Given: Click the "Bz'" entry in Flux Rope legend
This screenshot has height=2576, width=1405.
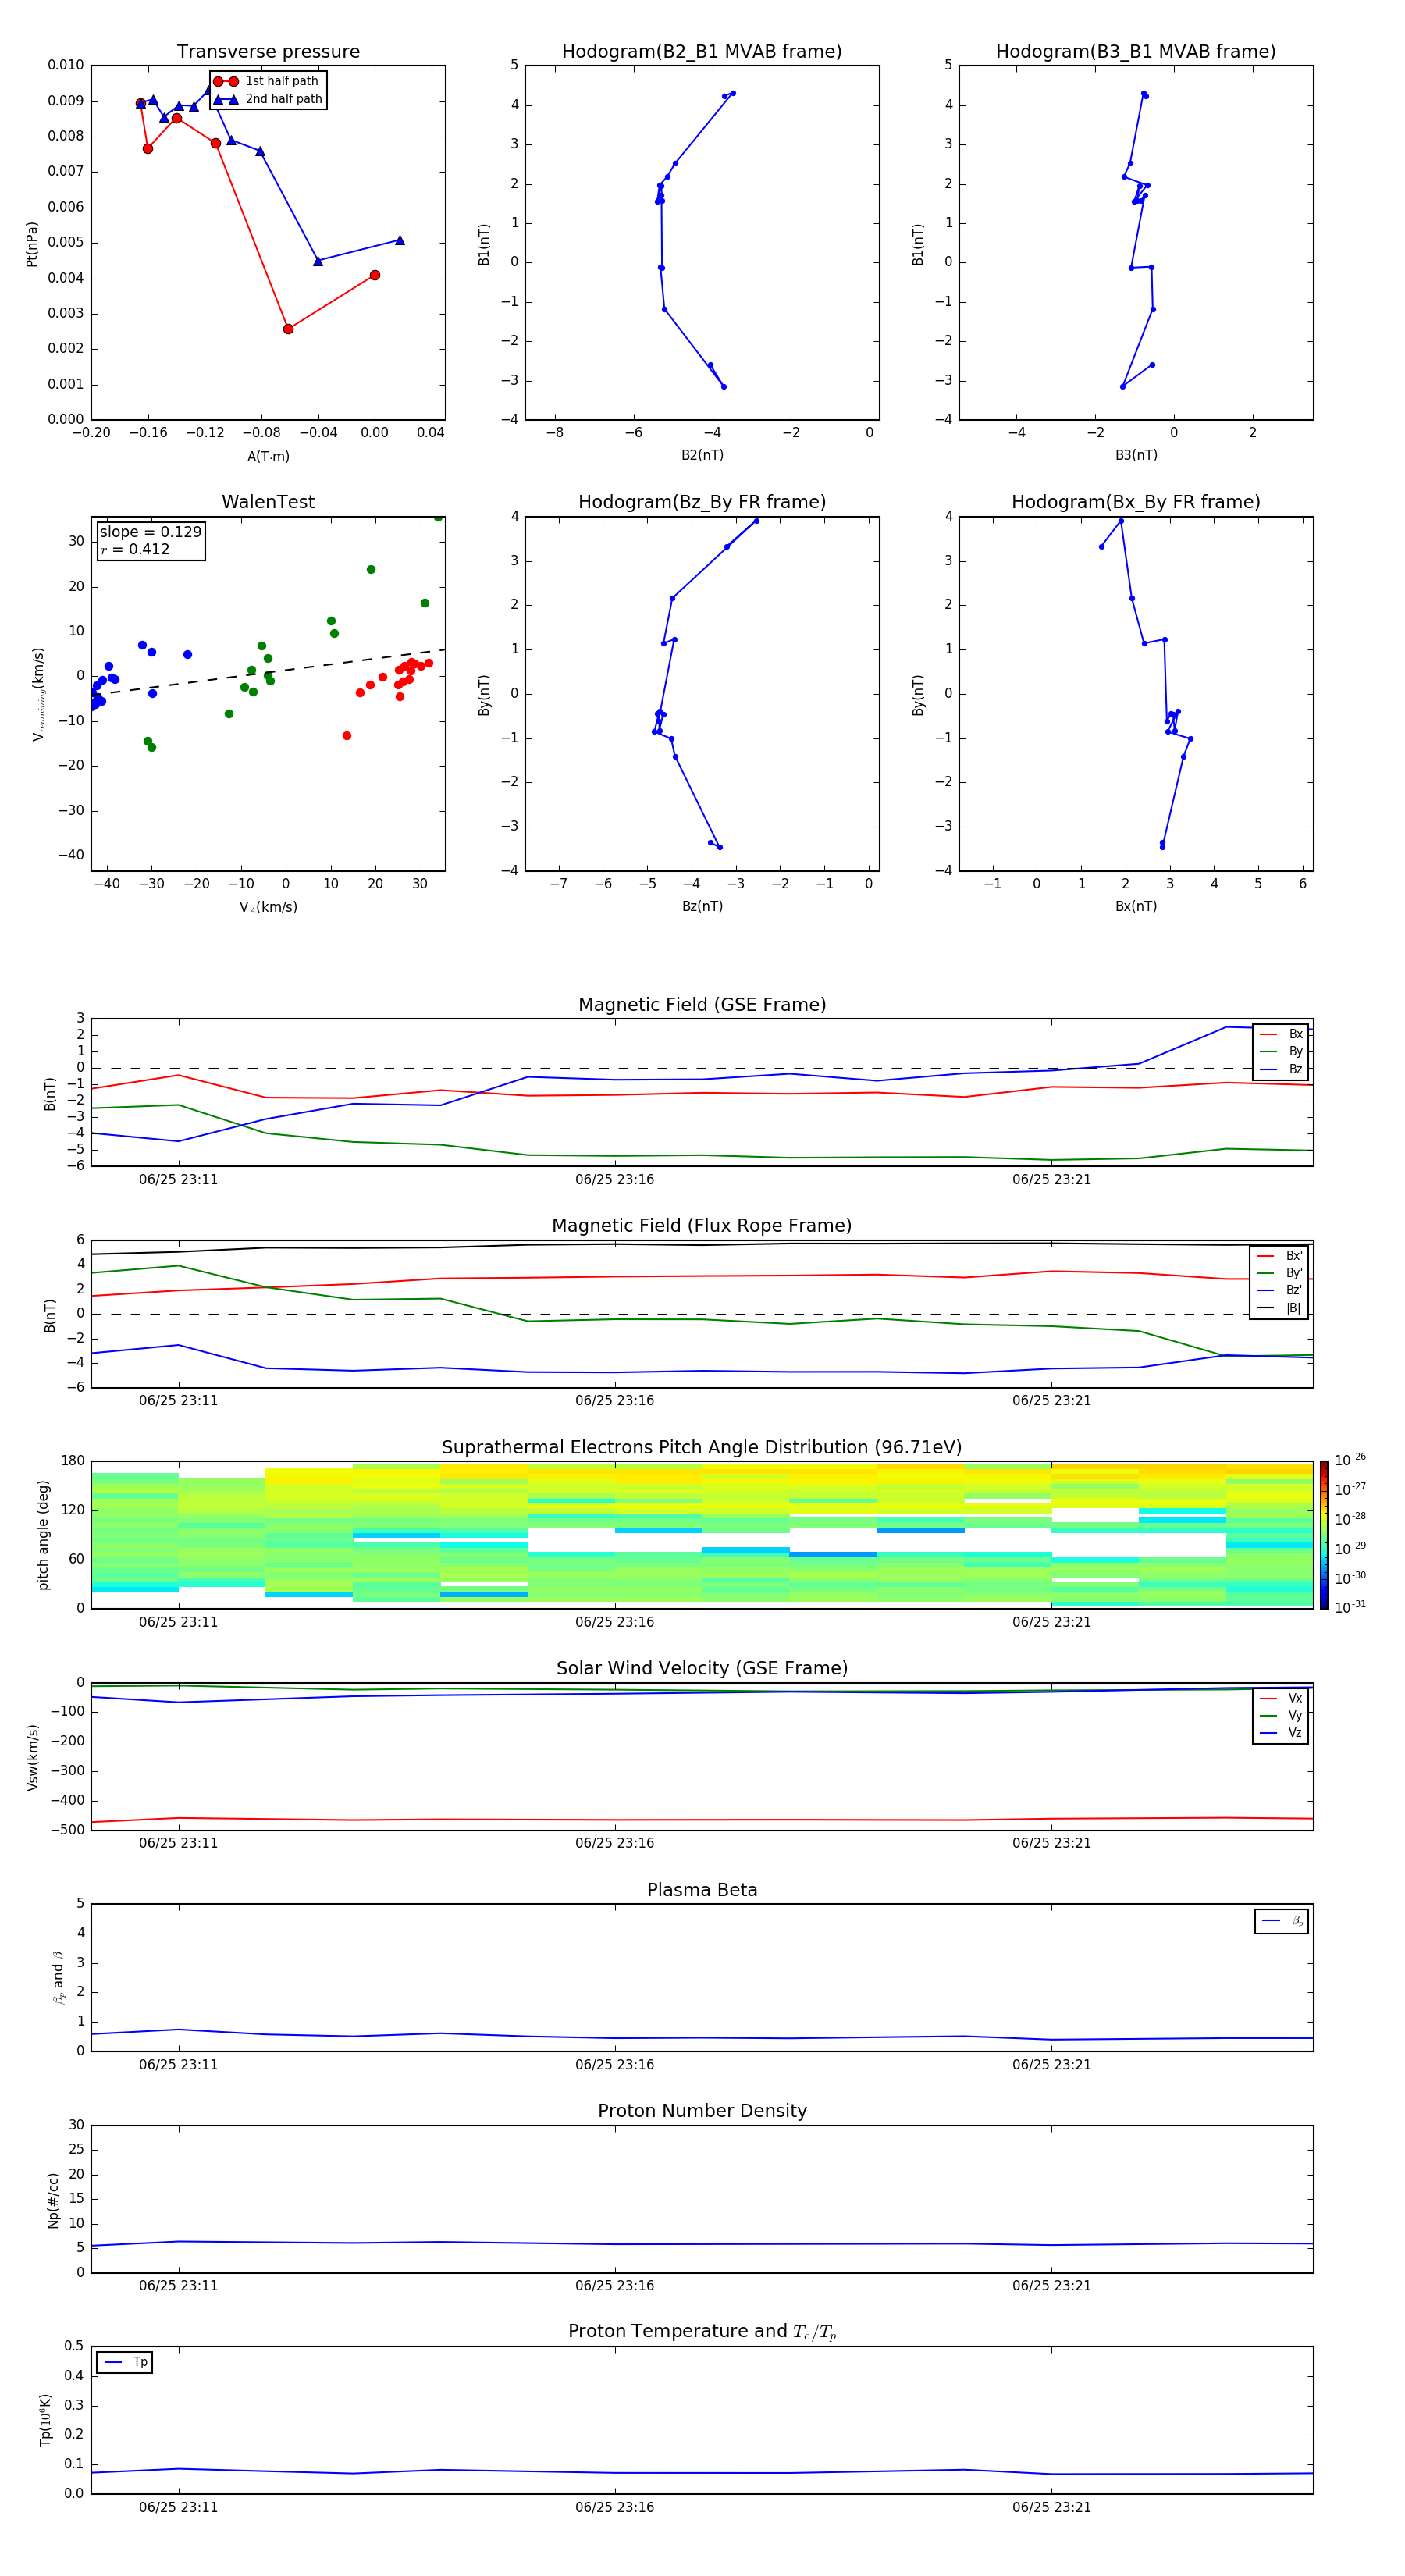Looking at the screenshot, I should (1280, 1290).
